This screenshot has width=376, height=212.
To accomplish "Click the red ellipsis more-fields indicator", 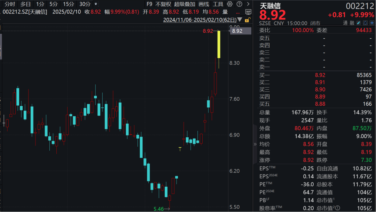I will click(x=238, y=13).
